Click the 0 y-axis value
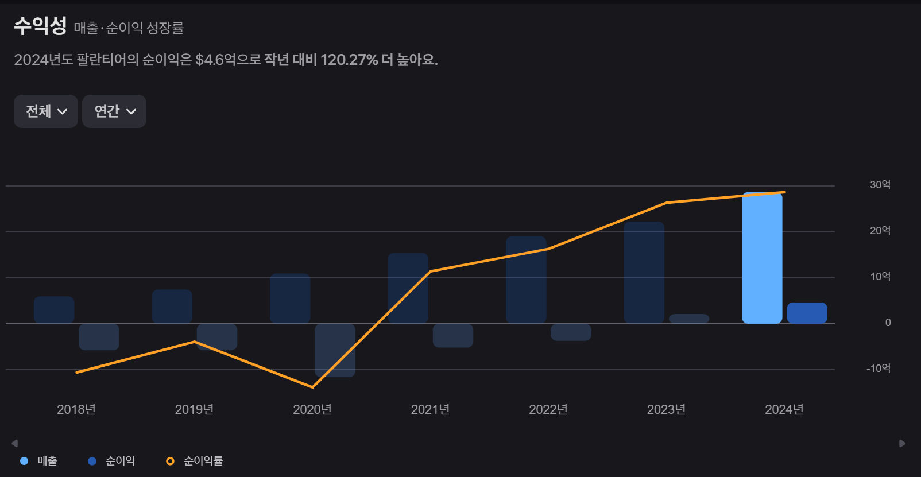The width and height of the screenshot is (921, 477). coord(888,323)
